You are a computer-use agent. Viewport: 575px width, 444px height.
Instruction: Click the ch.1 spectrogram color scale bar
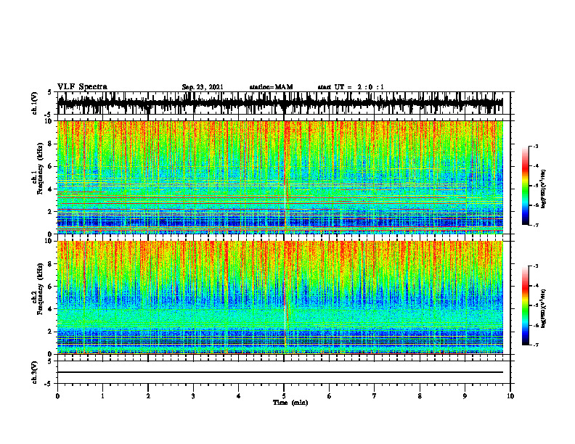click(525, 186)
